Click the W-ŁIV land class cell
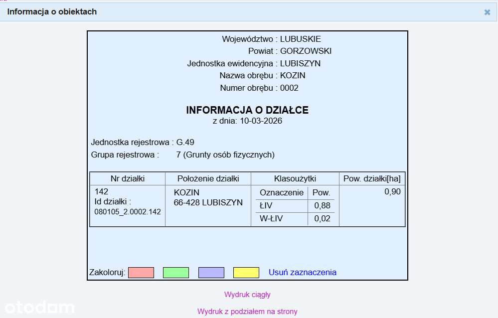Viewport: 498px width, 318px height. point(271,219)
